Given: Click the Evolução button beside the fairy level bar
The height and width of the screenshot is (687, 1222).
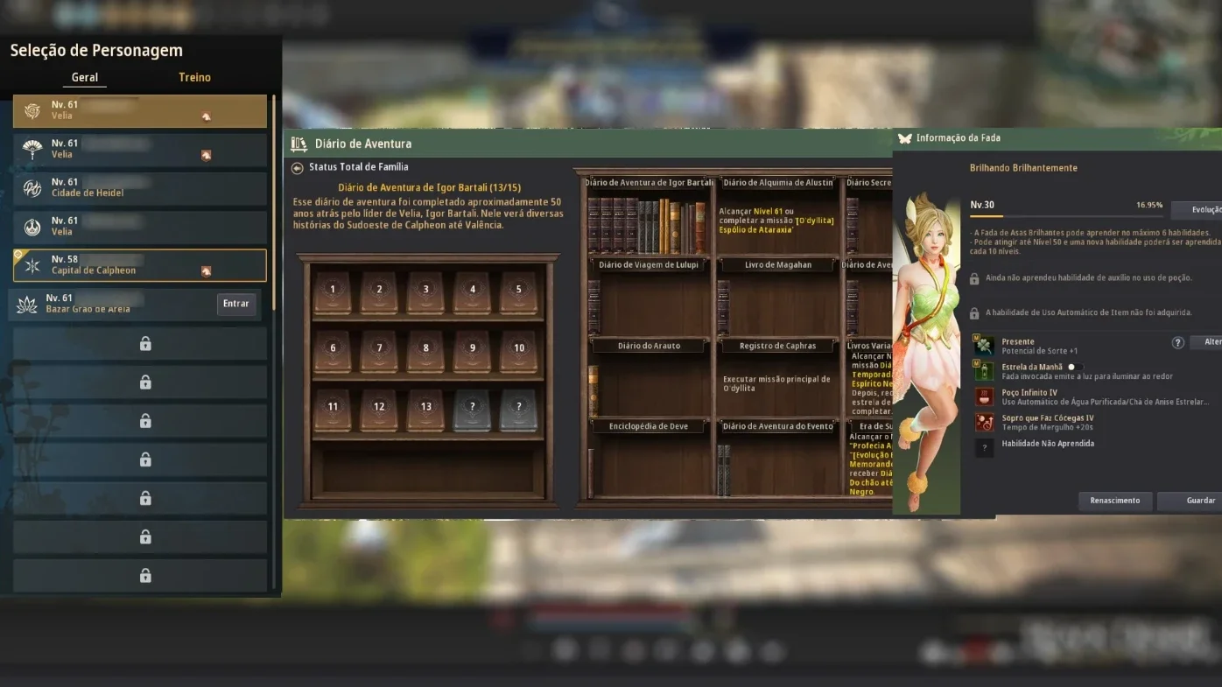Looking at the screenshot, I should [x=1197, y=209].
